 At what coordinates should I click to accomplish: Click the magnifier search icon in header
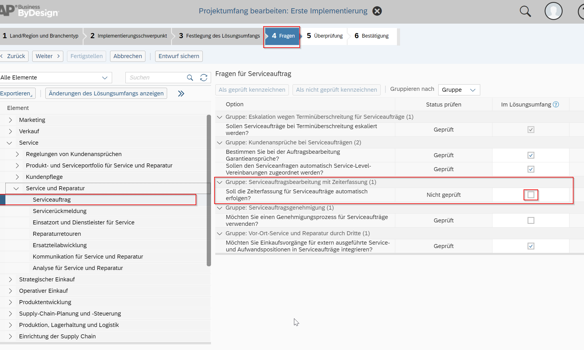(x=525, y=11)
